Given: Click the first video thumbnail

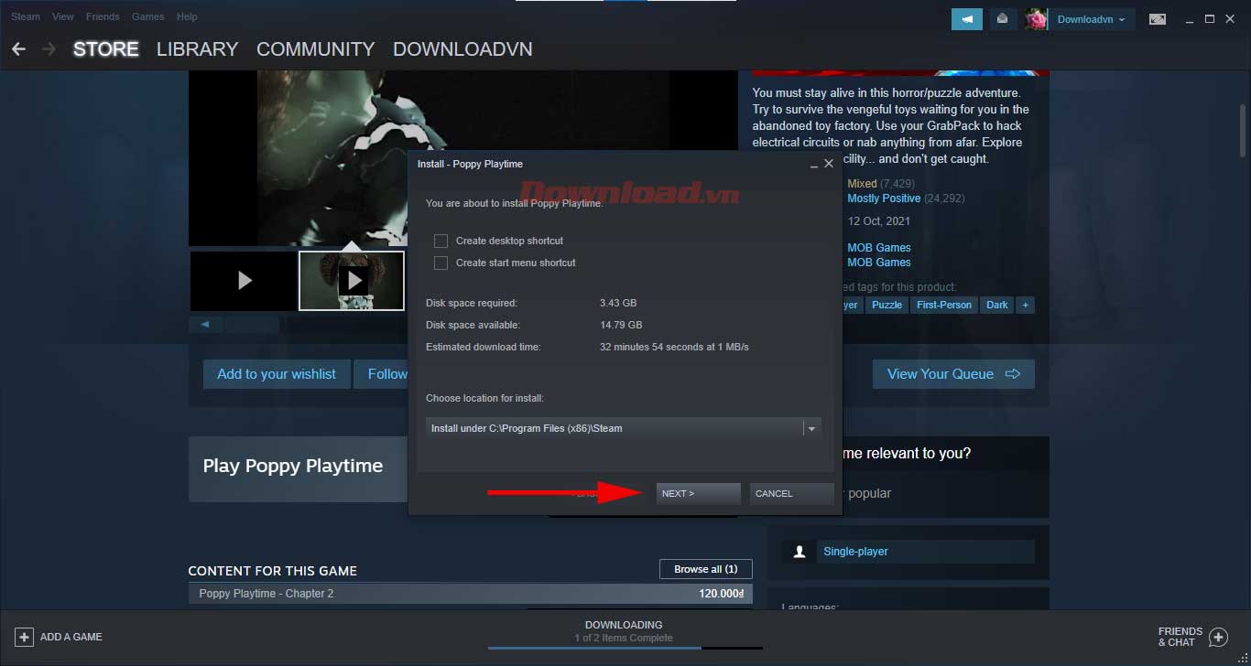Looking at the screenshot, I should pos(244,281).
